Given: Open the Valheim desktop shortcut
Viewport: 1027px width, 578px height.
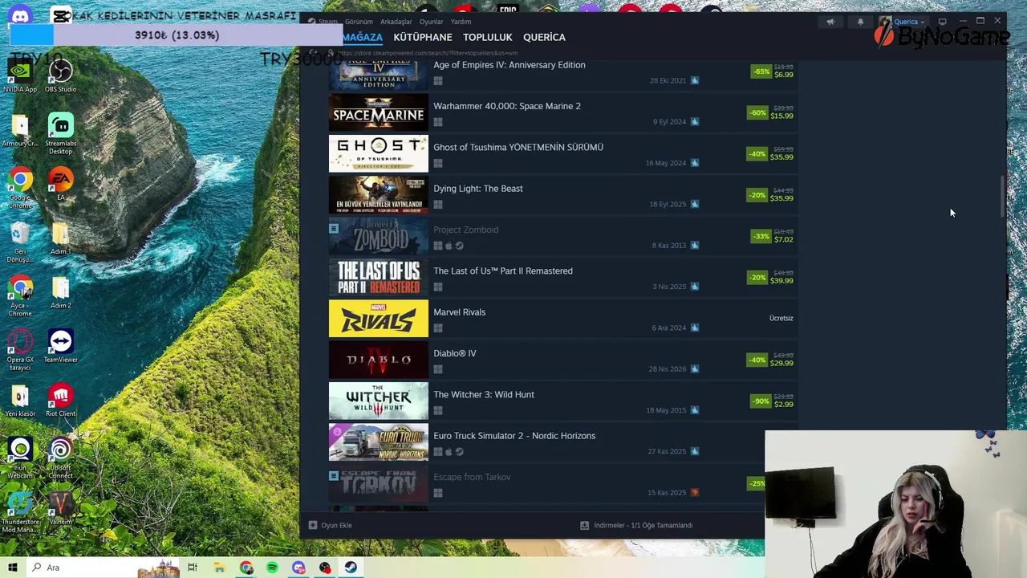Looking at the screenshot, I should pyautogui.click(x=60, y=508).
